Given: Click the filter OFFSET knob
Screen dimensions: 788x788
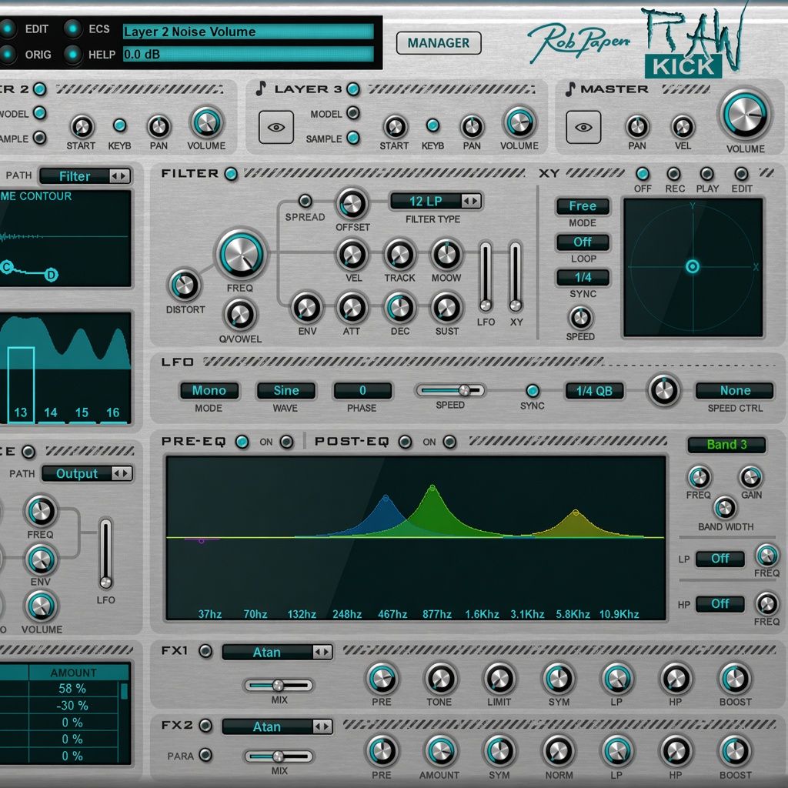Looking at the screenshot, I should tap(352, 203).
